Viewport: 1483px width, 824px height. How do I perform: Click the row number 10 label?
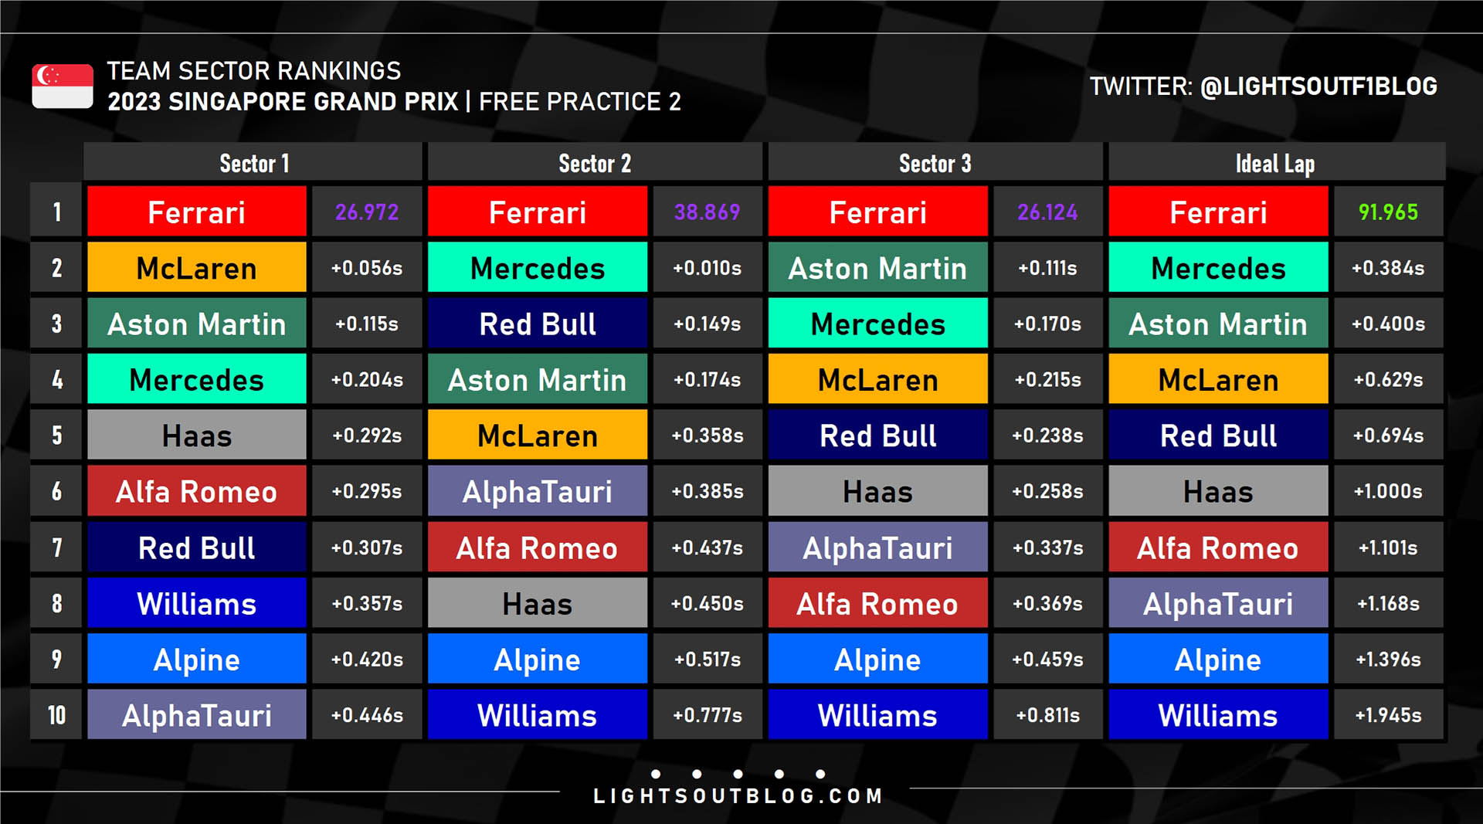click(x=56, y=715)
